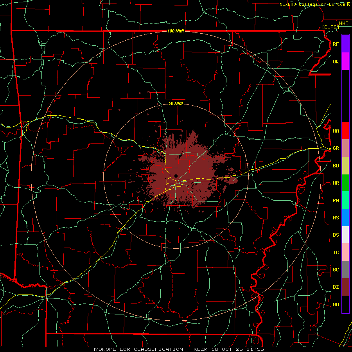The height and width of the screenshot is (352, 352).
Task: Click the HHC product label
Action: [x=343, y=23]
